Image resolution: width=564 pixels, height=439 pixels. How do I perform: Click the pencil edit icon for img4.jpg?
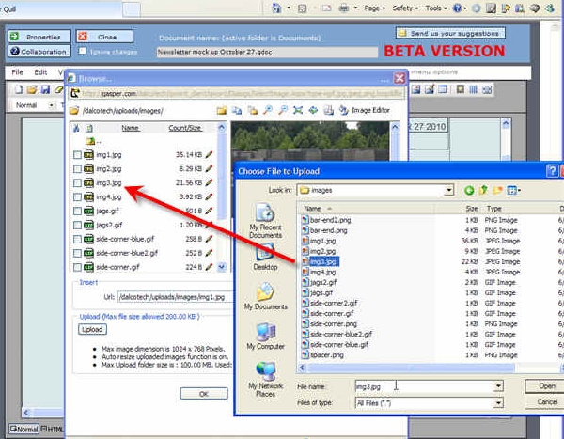tap(209, 196)
